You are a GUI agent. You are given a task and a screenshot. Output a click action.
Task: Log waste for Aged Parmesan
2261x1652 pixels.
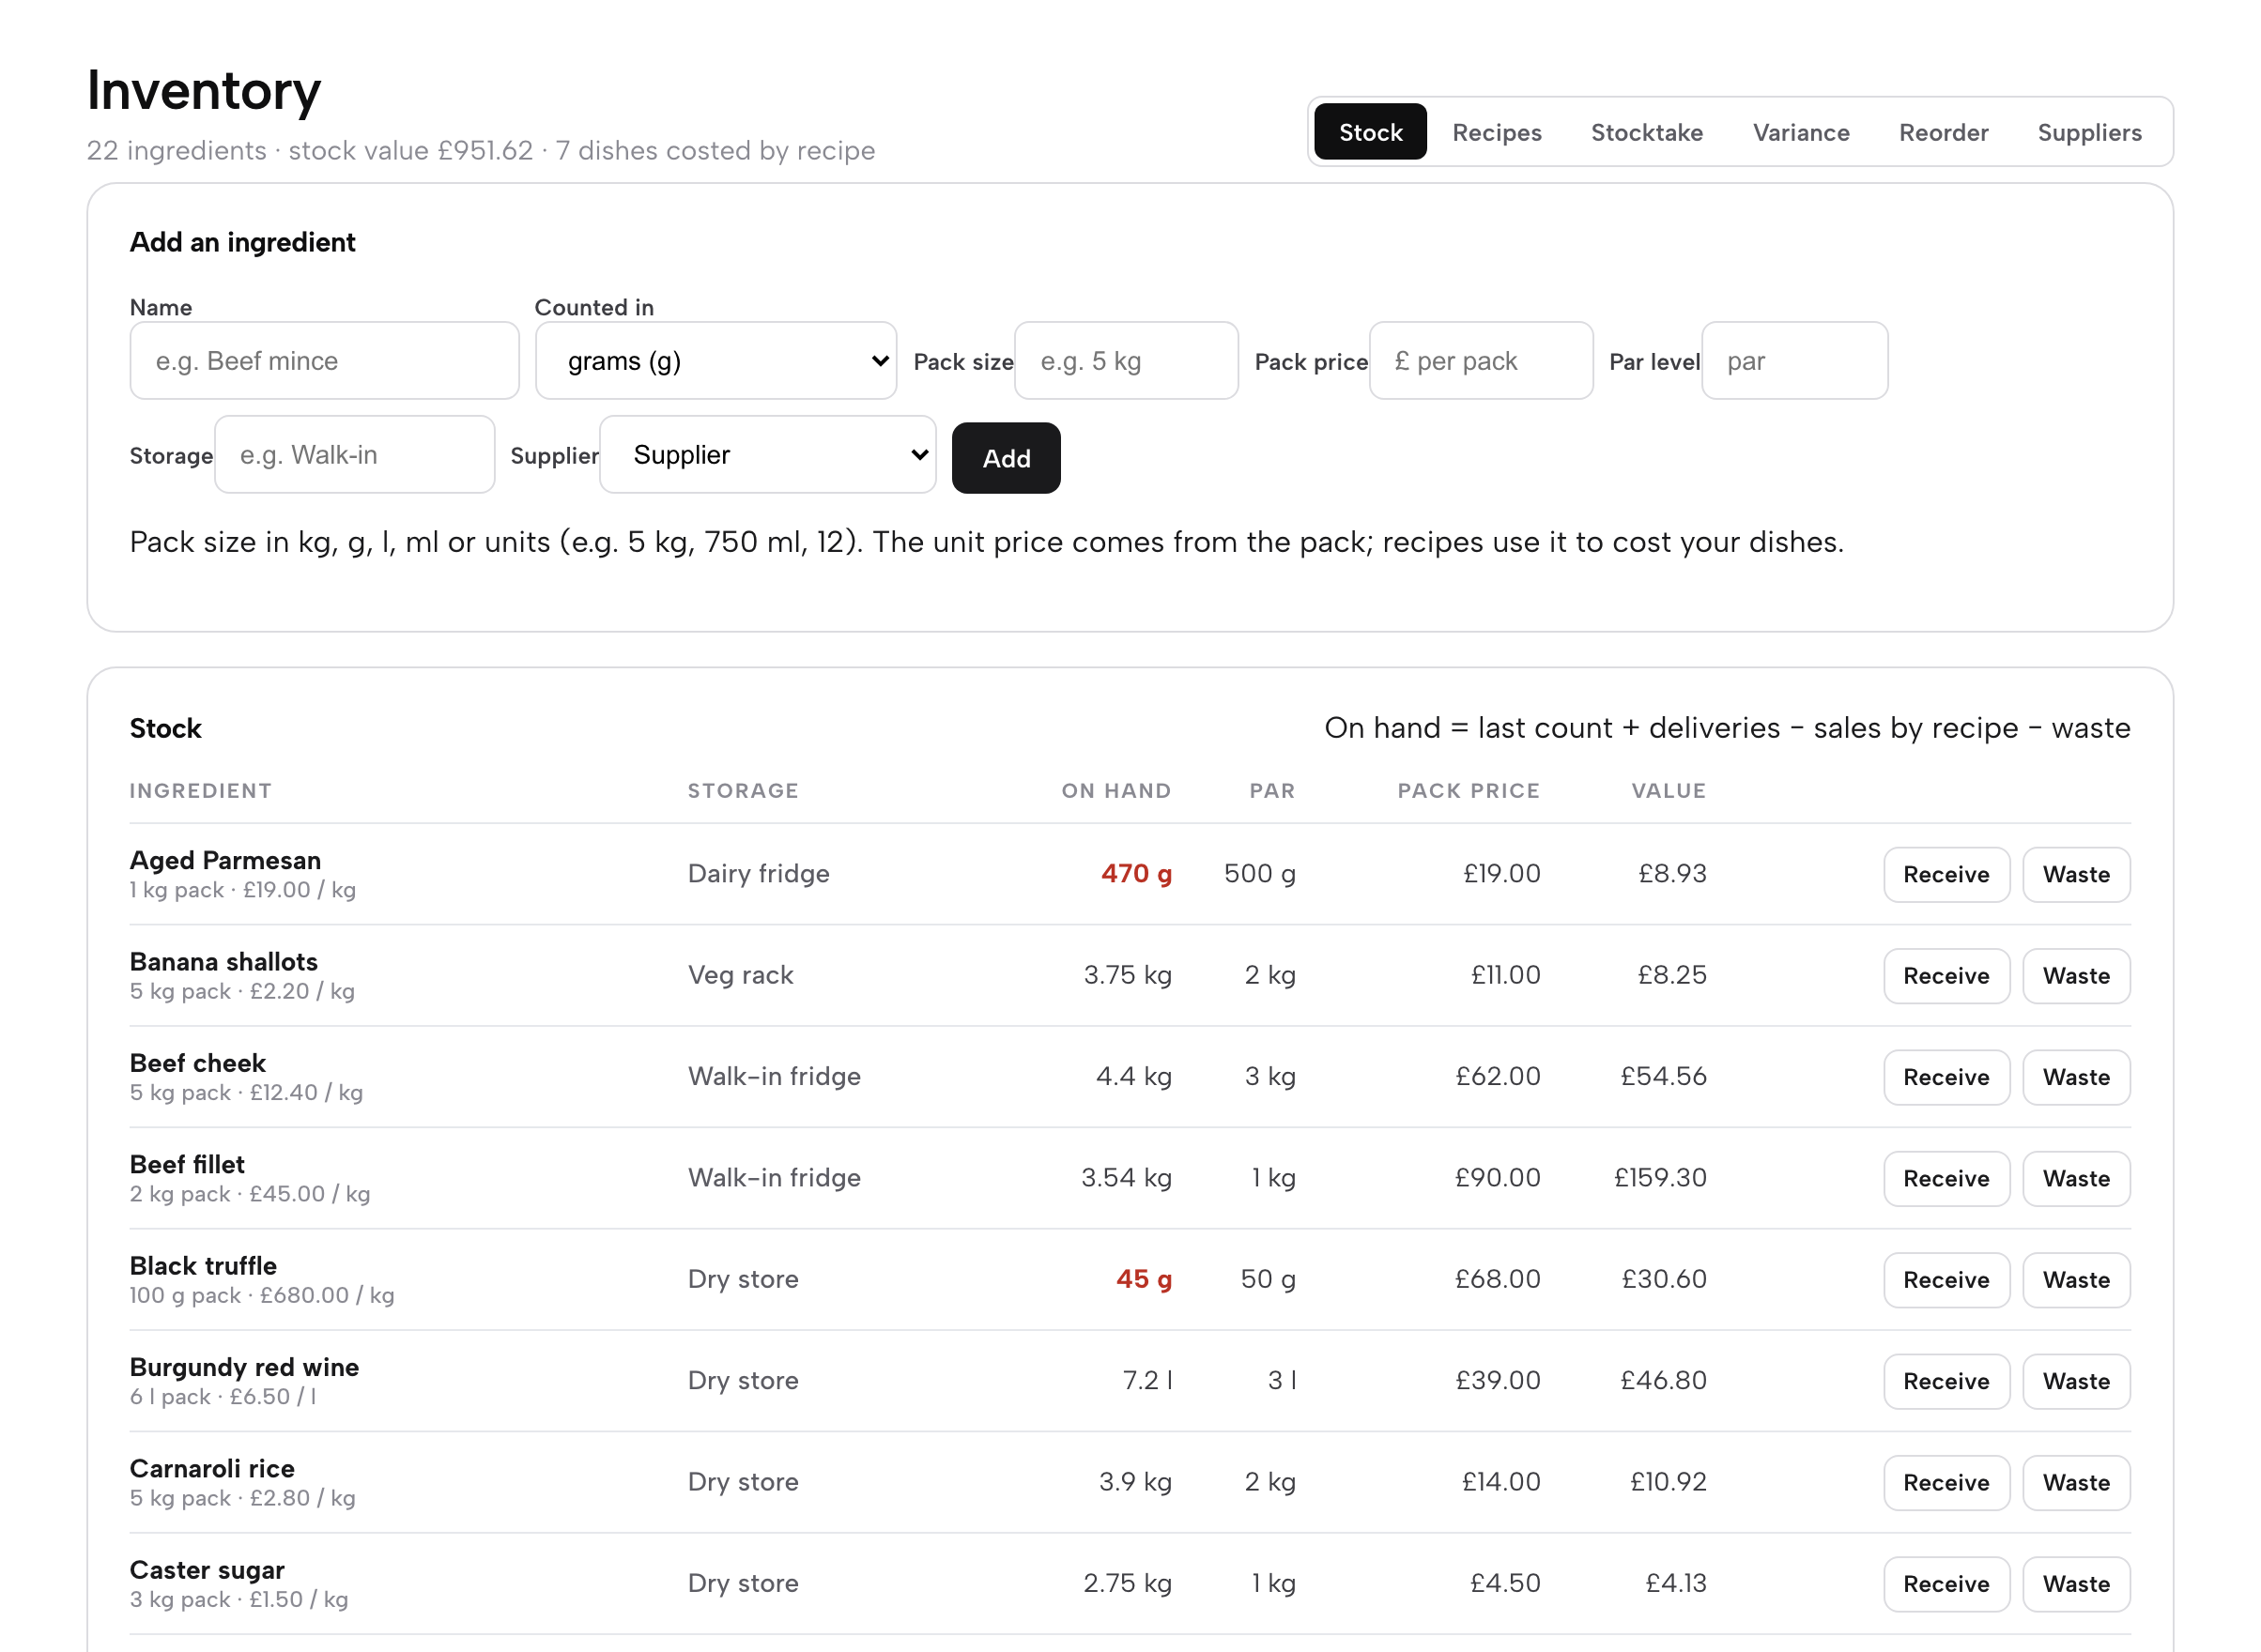[x=2075, y=874]
